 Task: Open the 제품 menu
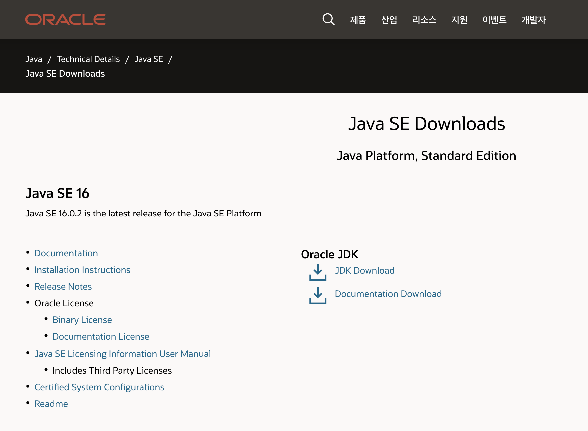pyautogui.click(x=358, y=20)
